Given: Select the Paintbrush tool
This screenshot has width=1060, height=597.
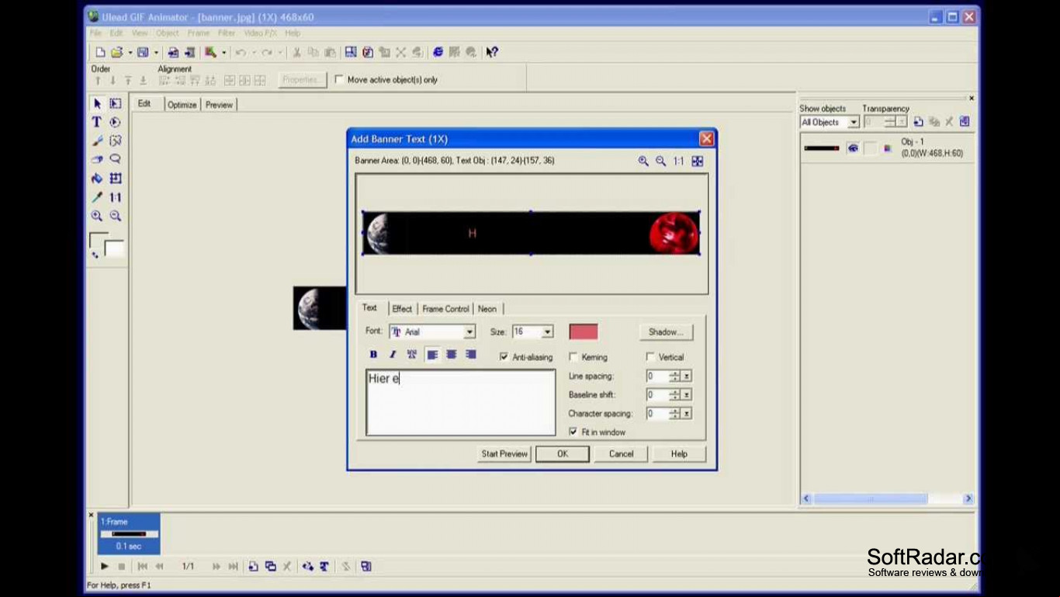Looking at the screenshot, I should [x=97, y=141].
